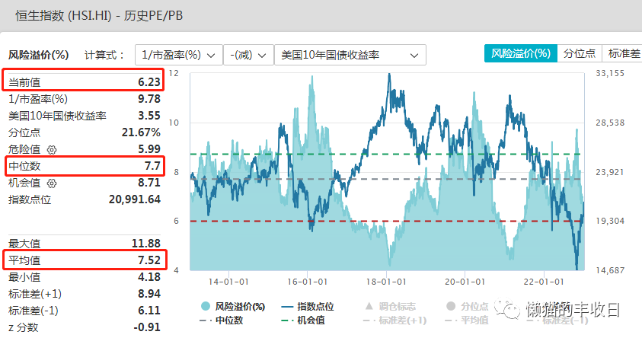The width and height of the screenshot is (642, 338).
Task: Open the 1/市盈率(%) dropdown
Action: (x=178, y=55)
